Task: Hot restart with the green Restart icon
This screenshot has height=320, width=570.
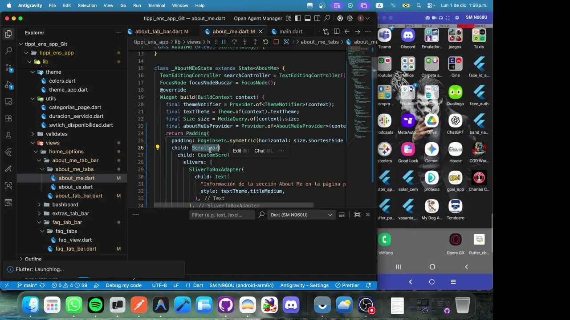Action: pyautogui.click(x=265, y=42)
